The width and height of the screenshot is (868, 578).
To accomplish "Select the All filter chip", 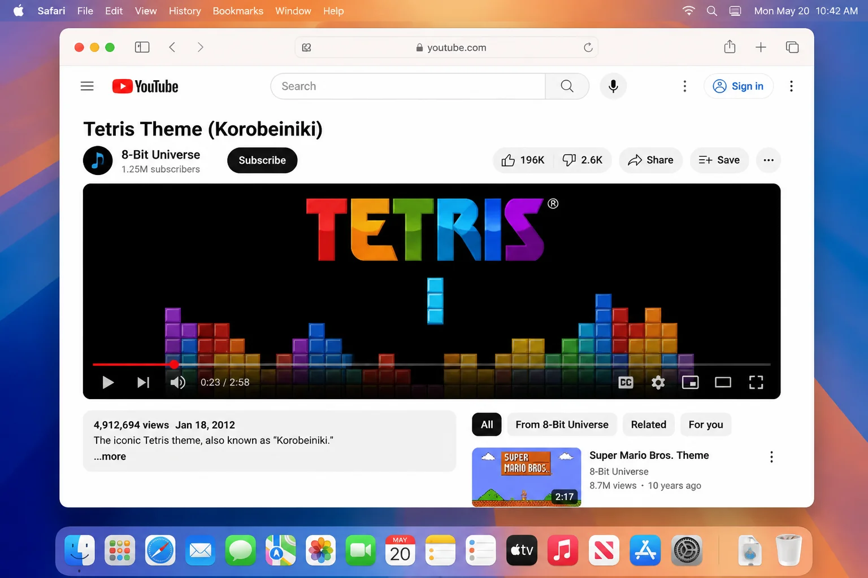I will [487, 424].
